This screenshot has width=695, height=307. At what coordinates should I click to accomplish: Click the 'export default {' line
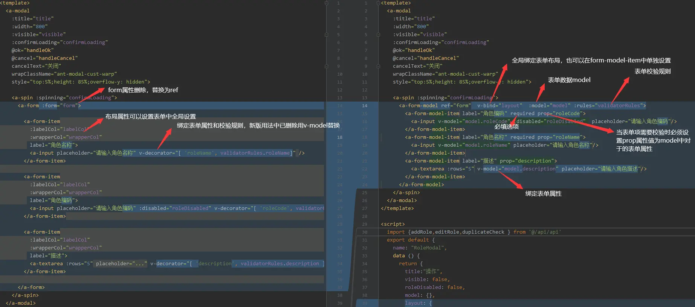click(x=411, y=240)
